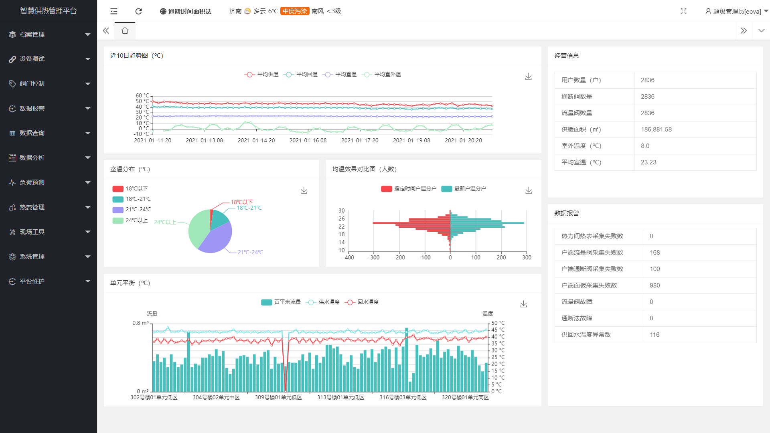
Task: Switch to the home tab
Action: point(125,30)
